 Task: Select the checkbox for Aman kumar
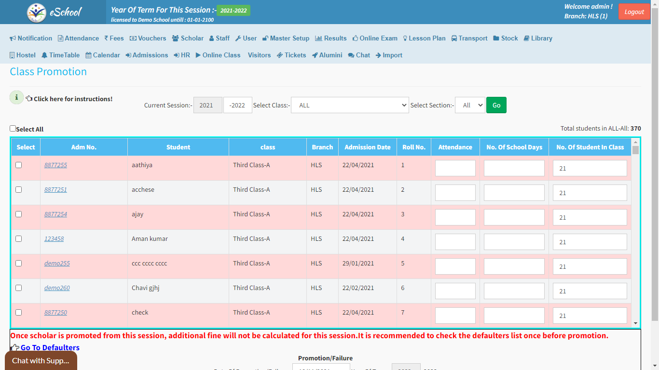19,238
